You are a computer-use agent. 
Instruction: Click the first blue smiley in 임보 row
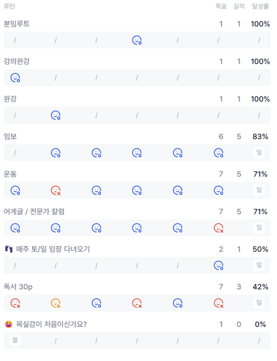(x=56, y=153)
